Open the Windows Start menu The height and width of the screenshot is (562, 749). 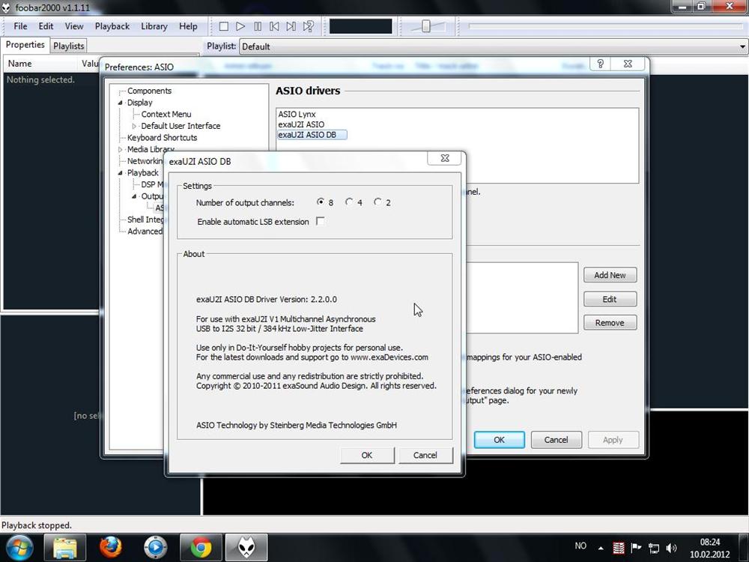coord(19,548)
